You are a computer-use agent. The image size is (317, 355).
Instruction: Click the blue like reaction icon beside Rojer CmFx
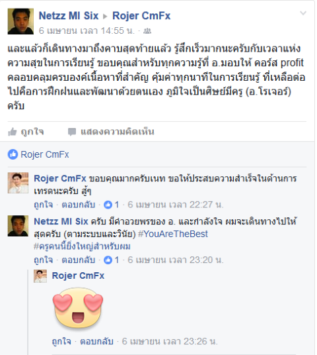[x=13, y=154]
